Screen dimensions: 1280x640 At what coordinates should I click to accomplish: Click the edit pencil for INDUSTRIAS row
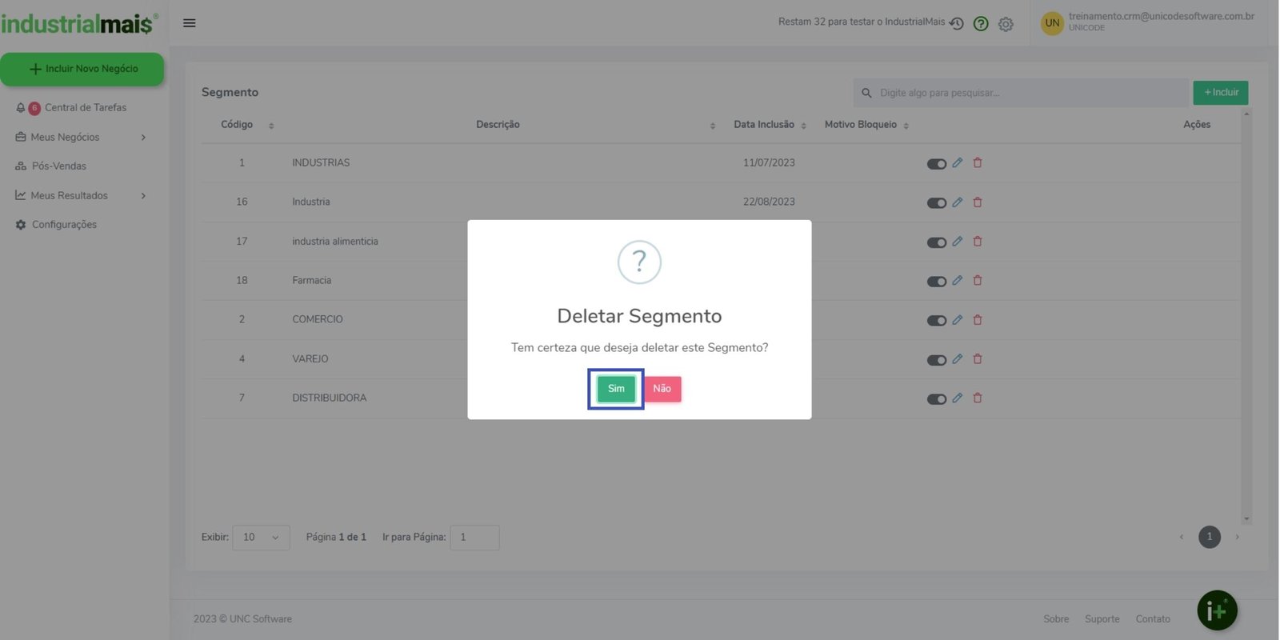point(957,162)
